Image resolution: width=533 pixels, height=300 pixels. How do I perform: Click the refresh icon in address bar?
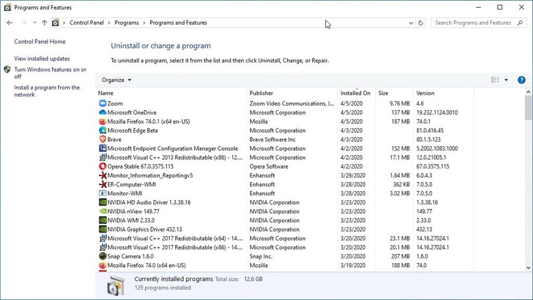pyautogui.click(x=421, y=22)
